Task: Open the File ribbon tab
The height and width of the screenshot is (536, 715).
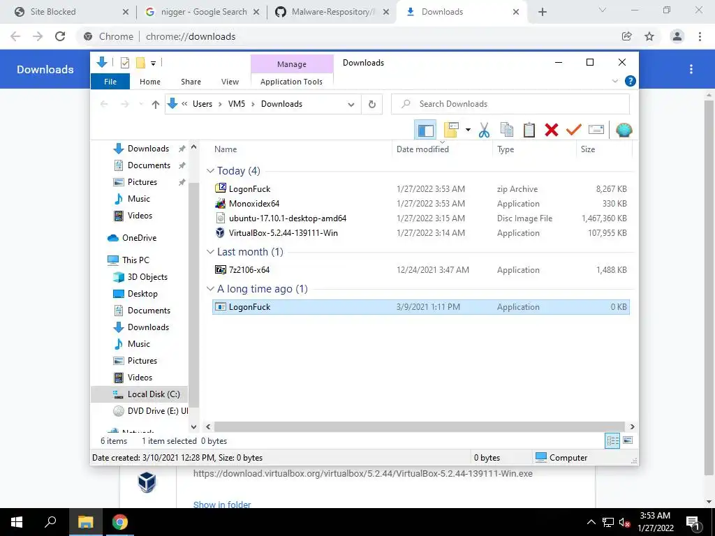Action: coord(110,82)
